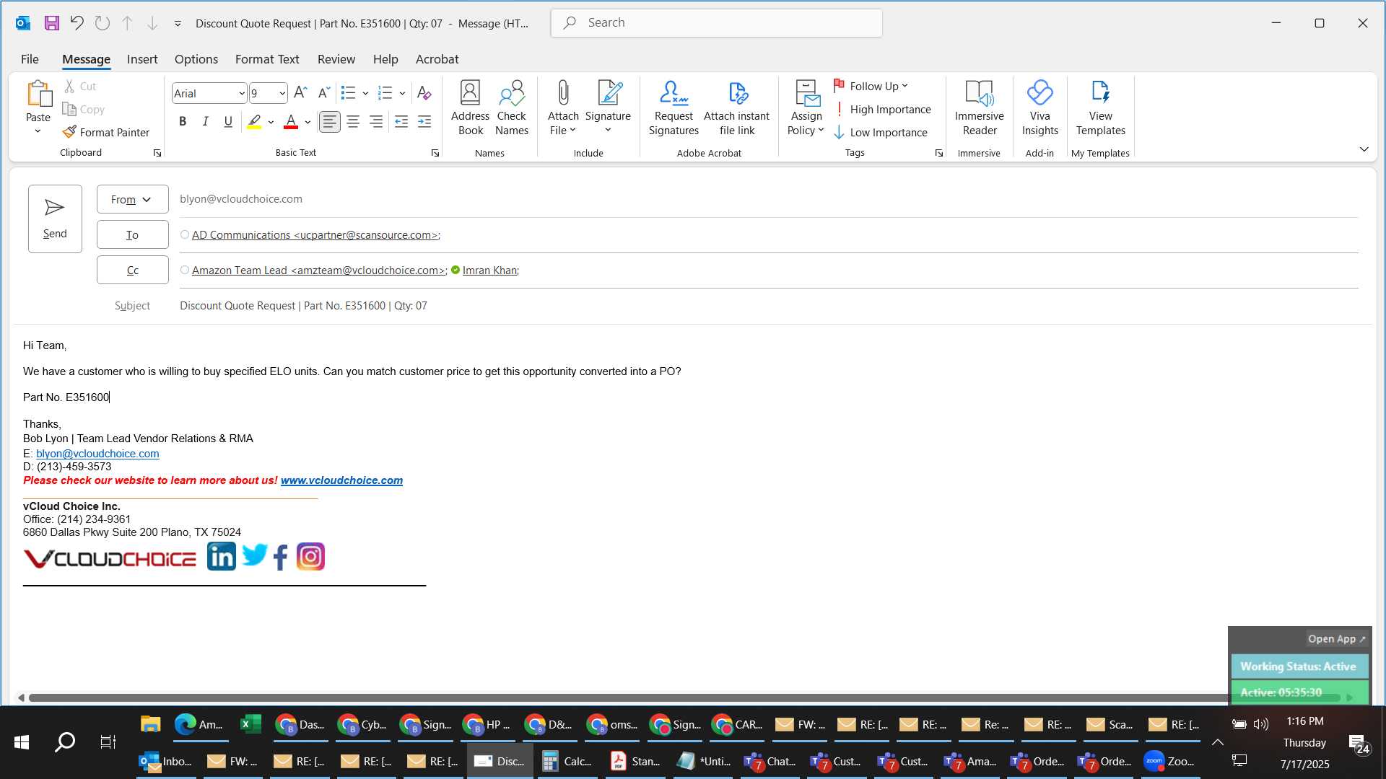Click Open App in the status widget

(x=1336, y=639)
